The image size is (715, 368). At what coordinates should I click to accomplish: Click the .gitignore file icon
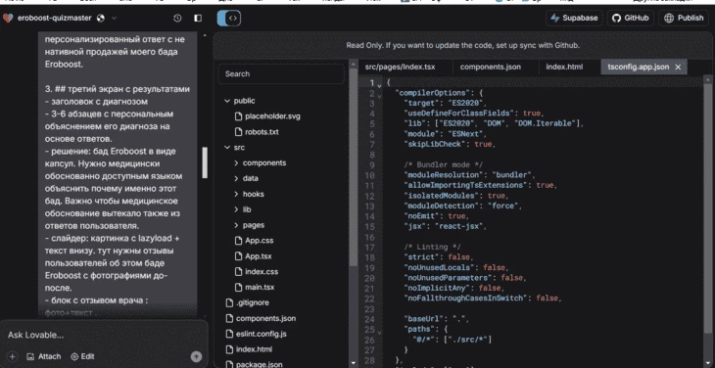click(x=229, y=302)
